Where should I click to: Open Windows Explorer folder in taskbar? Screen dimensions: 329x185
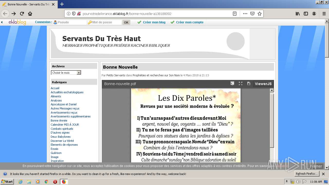(29, 182)
